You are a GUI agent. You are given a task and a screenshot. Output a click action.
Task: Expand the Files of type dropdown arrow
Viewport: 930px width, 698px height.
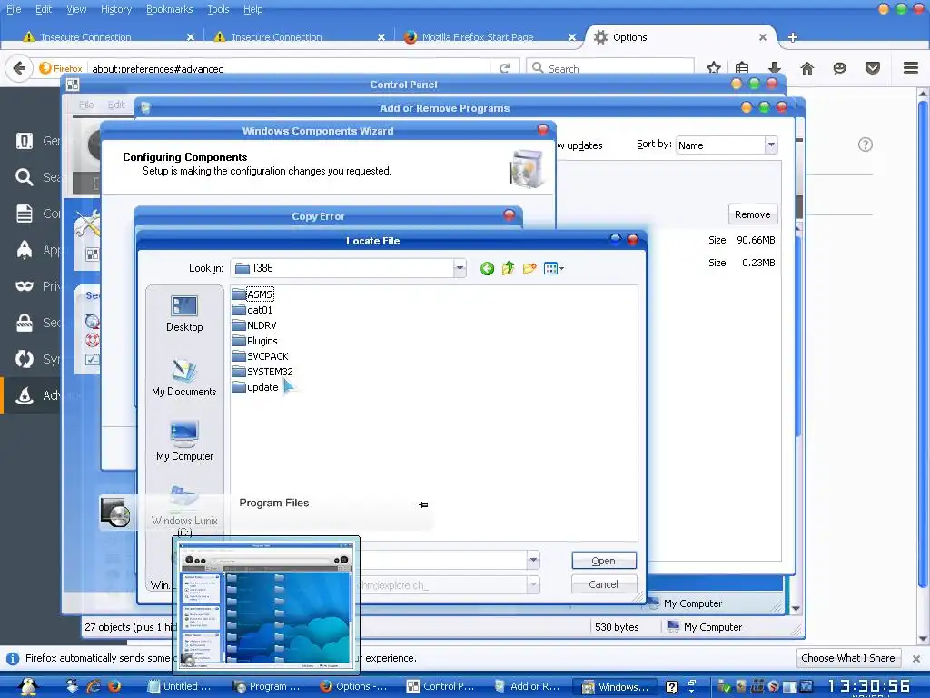[x=532, y=584]
